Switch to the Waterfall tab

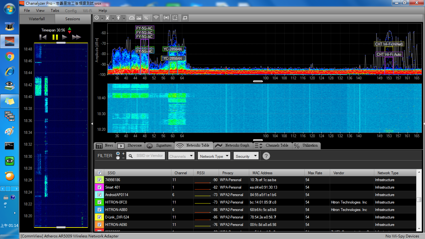click(37, 19)
